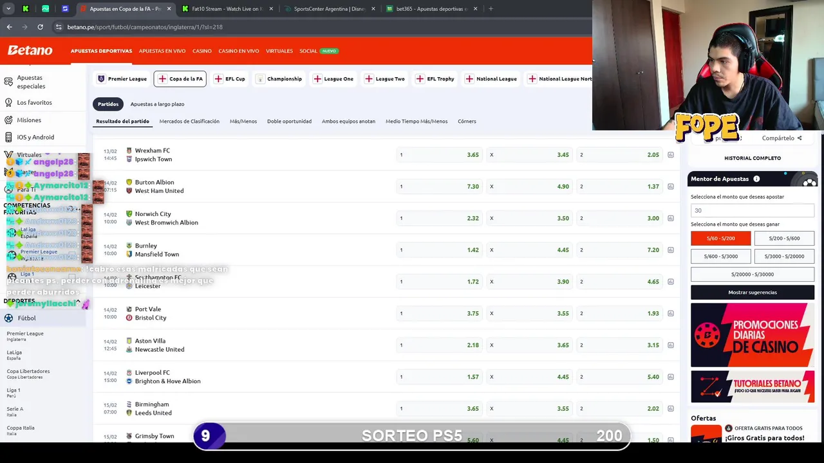824x463 pixels.
Task: Open stats icon for Birmingham vs Leeds United
Action: tap(671, 408)
